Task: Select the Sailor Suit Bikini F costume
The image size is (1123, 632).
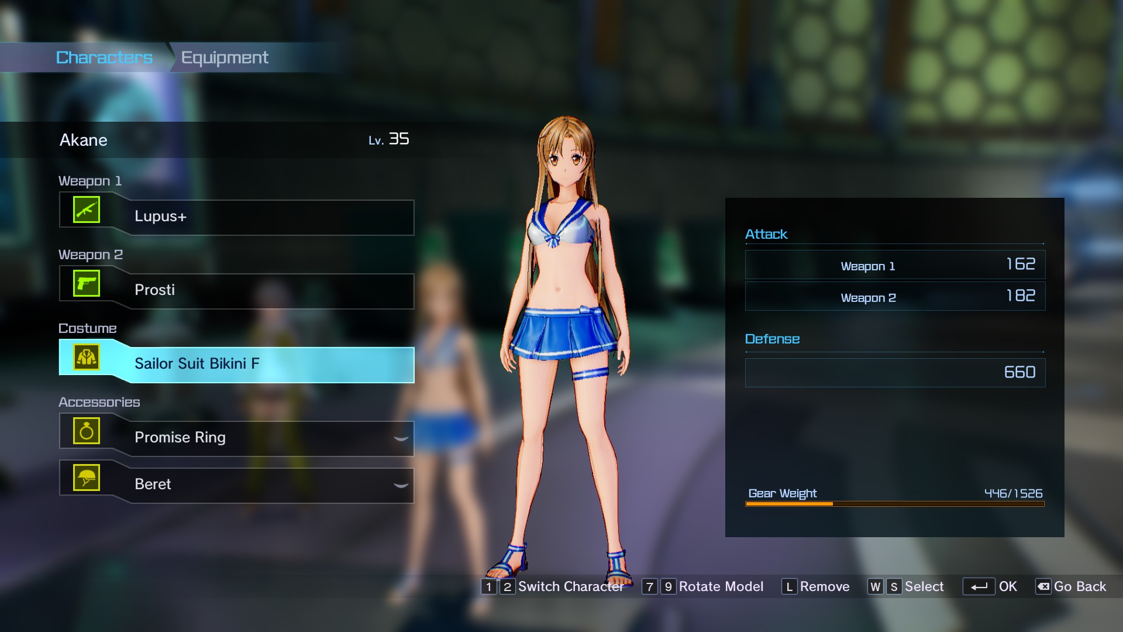Action: [269, 364]
